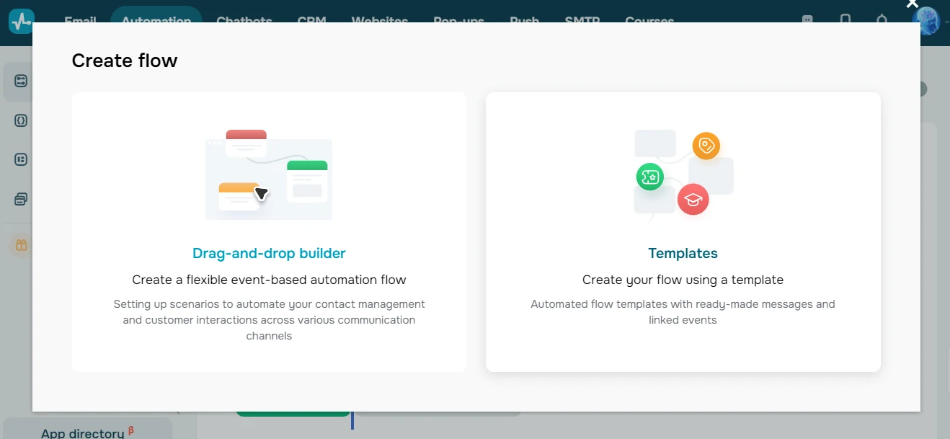This screenshot has width=950, height=439.
Task: Click "Create your flow using a template" text
Action: click(x=683, y=280)
